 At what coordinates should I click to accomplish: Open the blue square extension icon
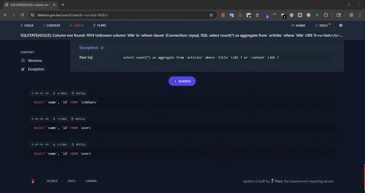tap(300, 15)
